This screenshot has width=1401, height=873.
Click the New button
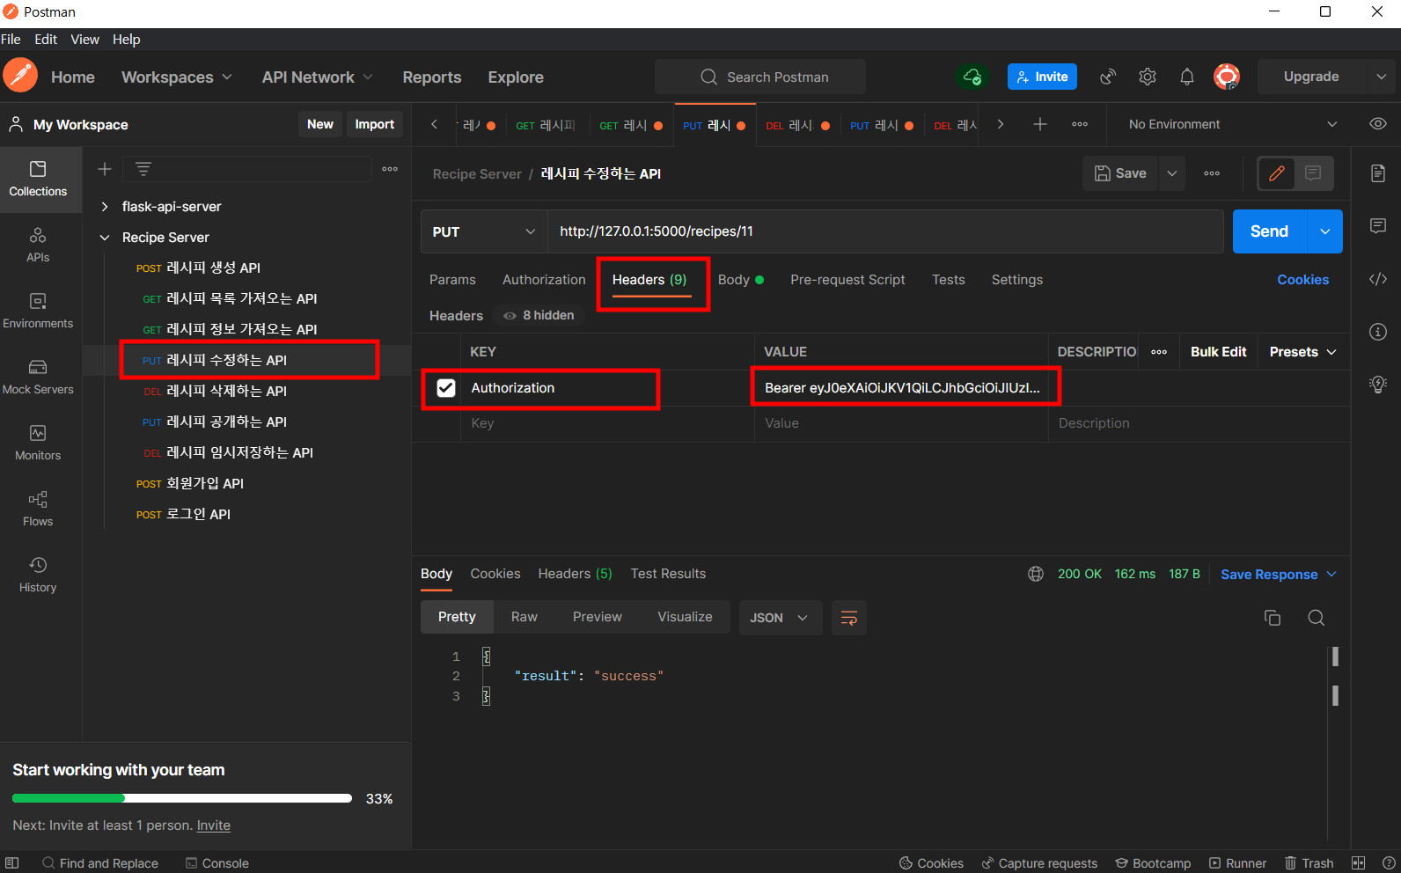tap(320, 124)
